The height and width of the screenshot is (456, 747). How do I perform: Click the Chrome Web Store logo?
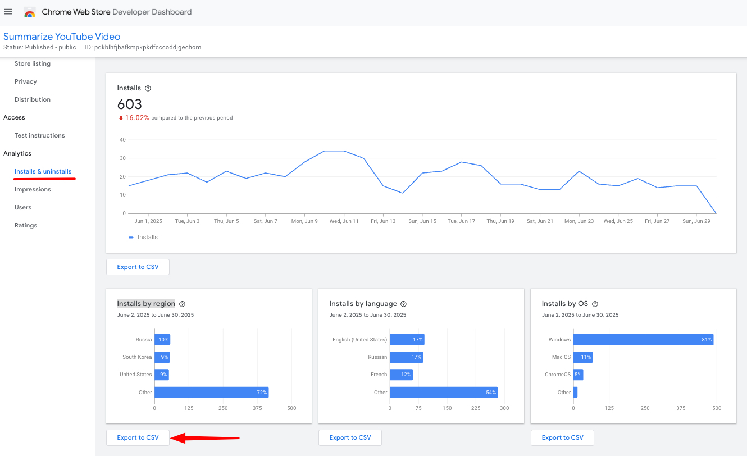(x=30, y=12)
